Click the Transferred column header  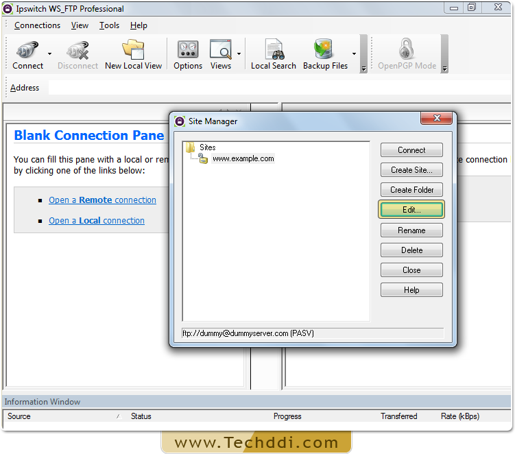click(398, 416)
